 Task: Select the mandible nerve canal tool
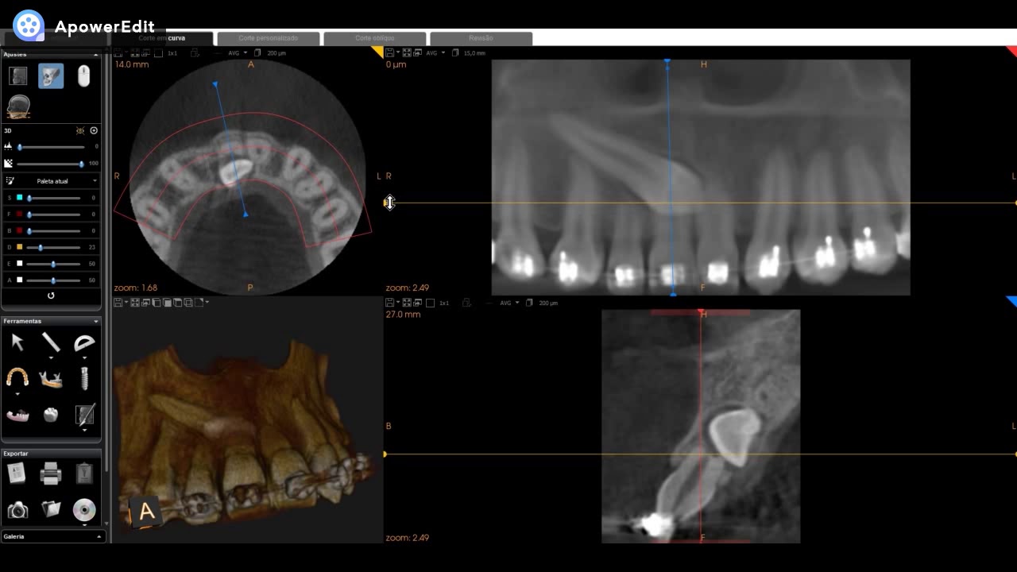(x=51, y=379)
